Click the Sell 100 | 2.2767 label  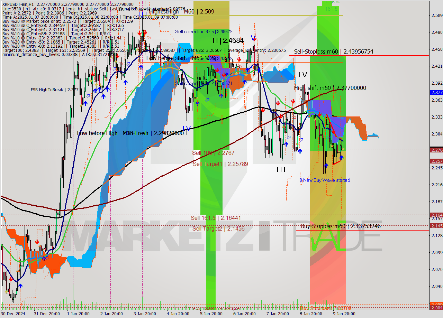pos(213,153)
